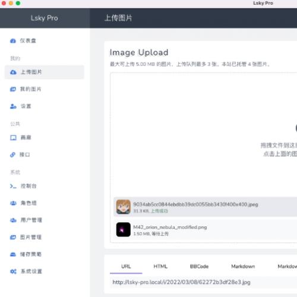297x297 pixels.
Task: Switch to the URL tab
Action: tap(126, 267)
